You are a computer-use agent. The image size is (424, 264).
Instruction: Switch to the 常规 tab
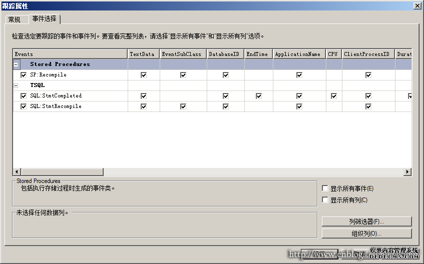[x=15, y=19]
